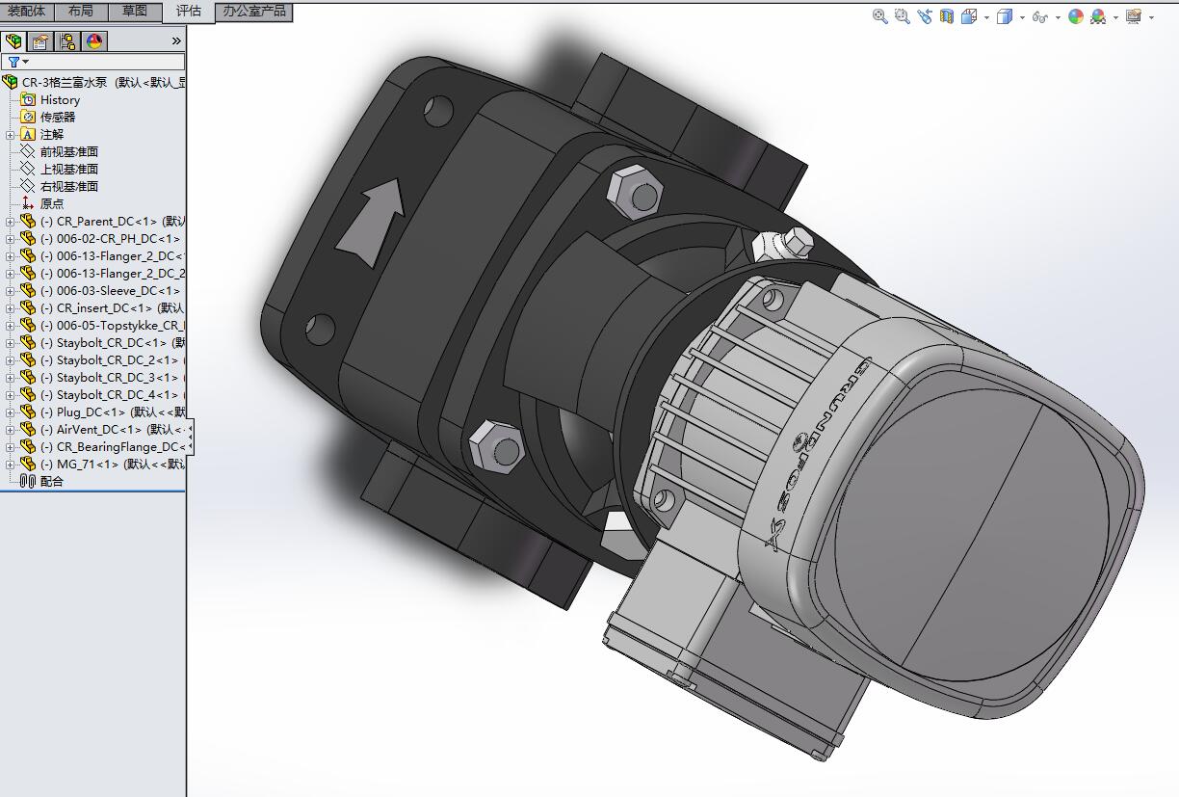Switch to the 布局 tab
This screenshot has width=1179, height=797.
point(81,12)
